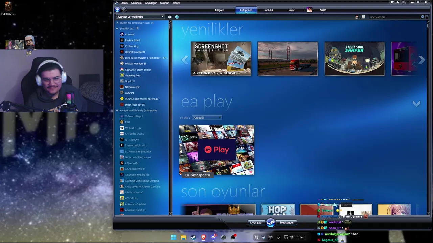Open Hop to It! from sidebar
Viewport: 433px width, 243px height.
coord(130,81)
